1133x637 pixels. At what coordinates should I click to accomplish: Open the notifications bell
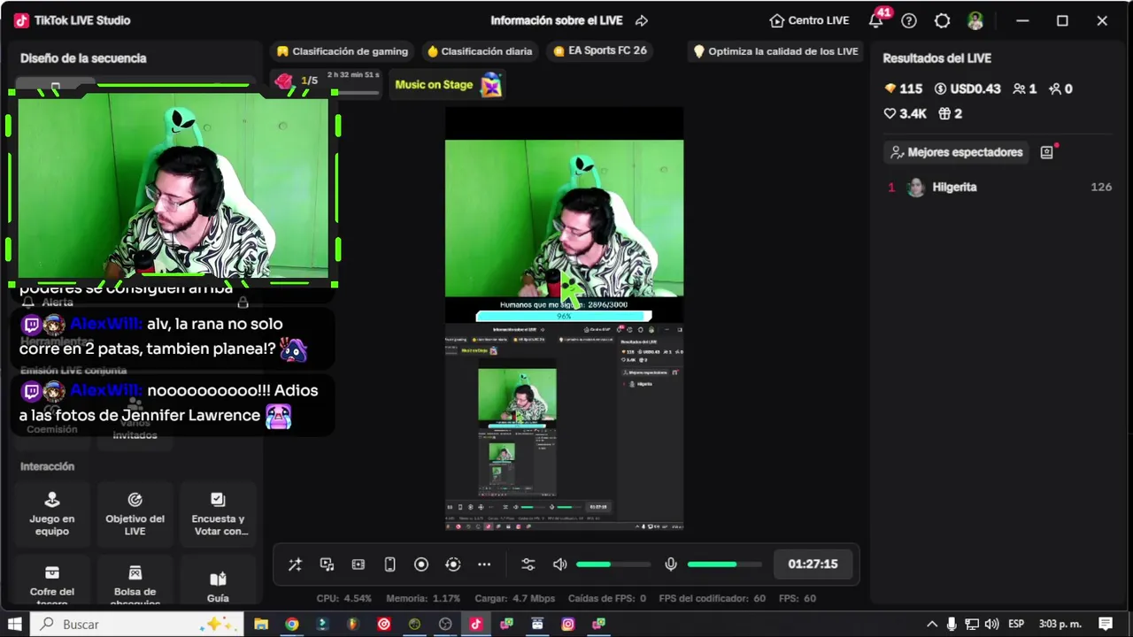[876, 20]
